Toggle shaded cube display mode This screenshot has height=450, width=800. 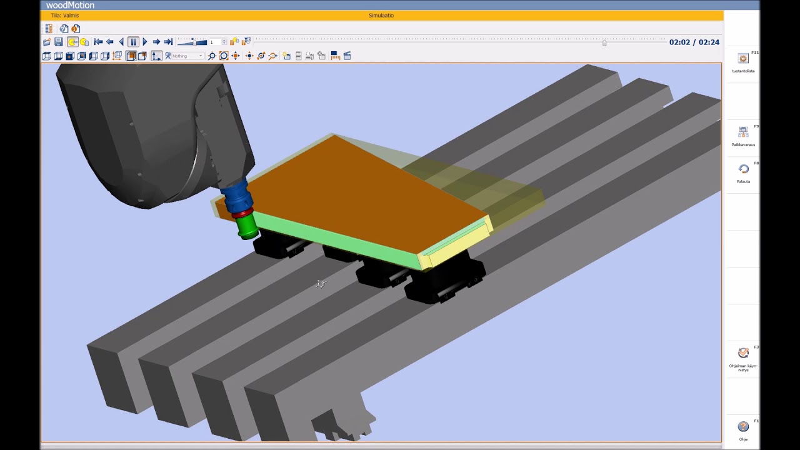pos(131,56)
